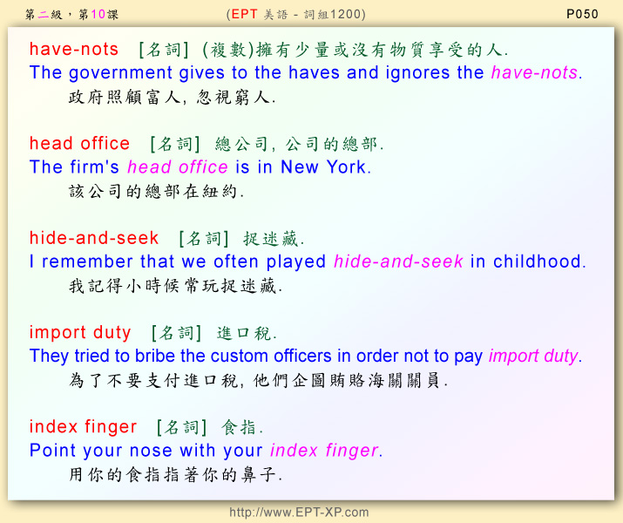
Task: Click the red headword have-nots
Action: (x=74, y=50)
